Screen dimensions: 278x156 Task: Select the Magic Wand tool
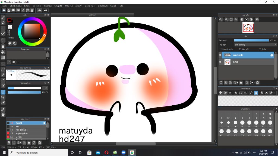click(x=3, y=75)
